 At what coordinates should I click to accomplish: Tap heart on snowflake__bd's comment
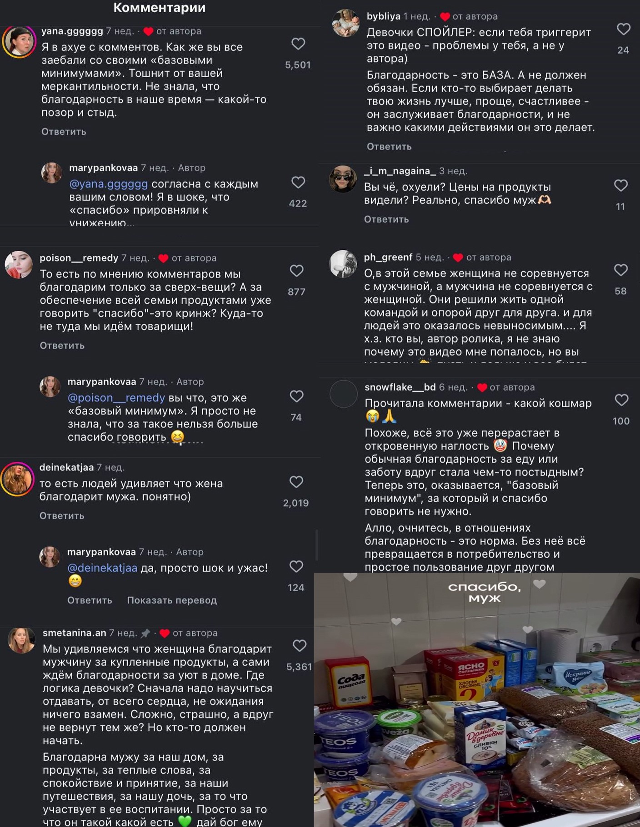coord(621,400)
